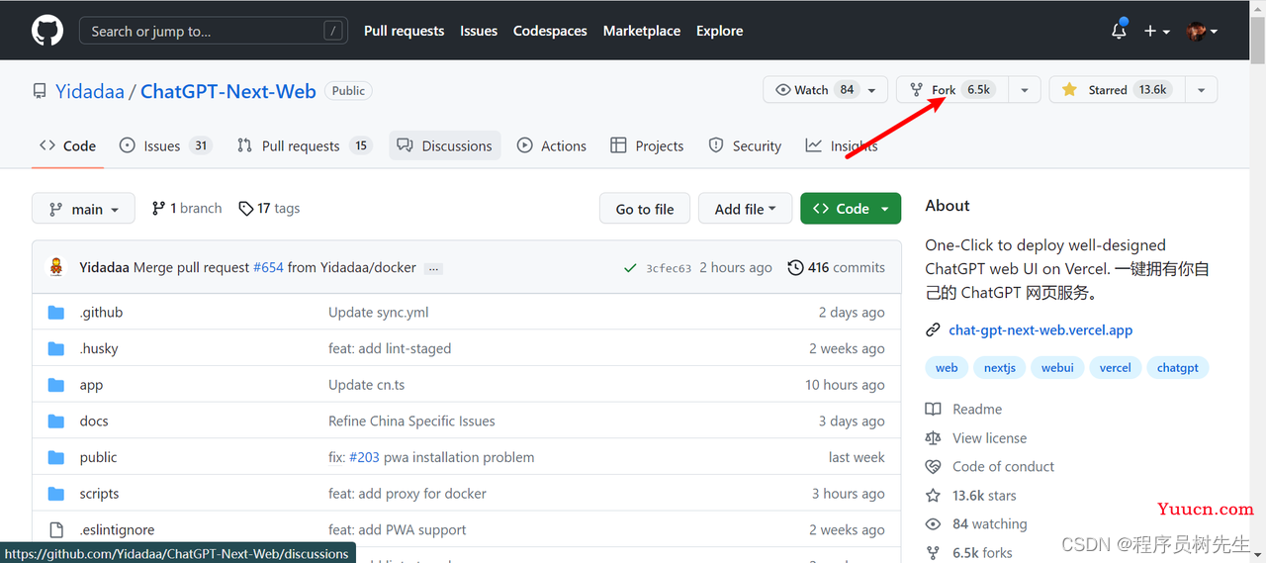Screen dimensions: 1266x563
Task: View the 416 commits history
Action: click(837, 267)
